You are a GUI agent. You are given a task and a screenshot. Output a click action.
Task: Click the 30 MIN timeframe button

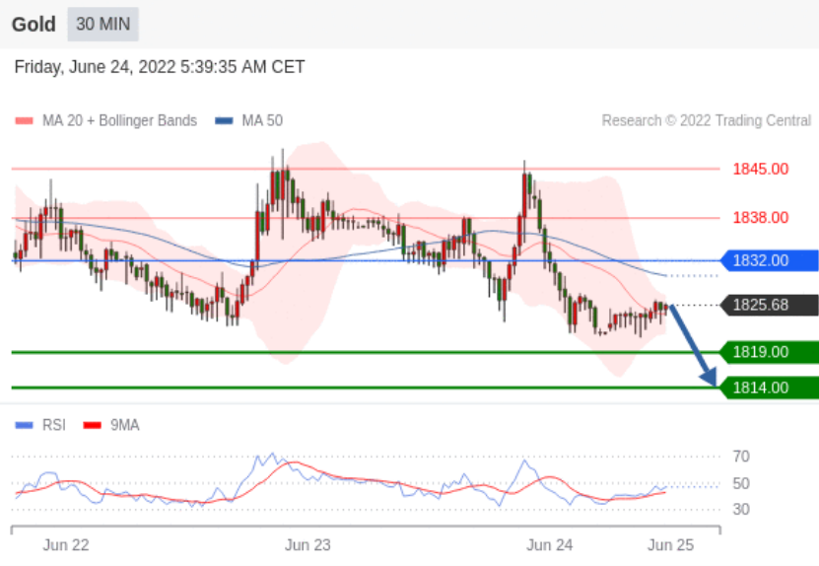pos(102,24)
